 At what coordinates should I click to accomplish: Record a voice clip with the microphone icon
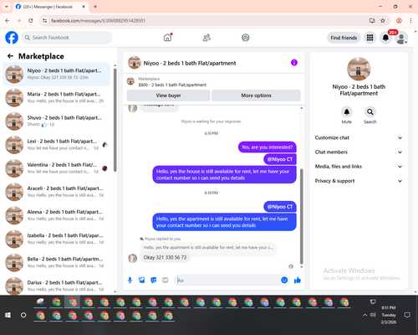click(x=130, y=280)
